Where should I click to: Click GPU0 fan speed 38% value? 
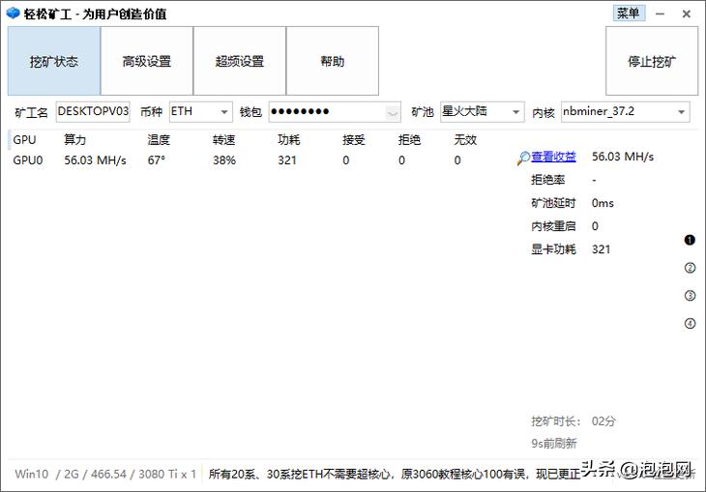(224, 160)
